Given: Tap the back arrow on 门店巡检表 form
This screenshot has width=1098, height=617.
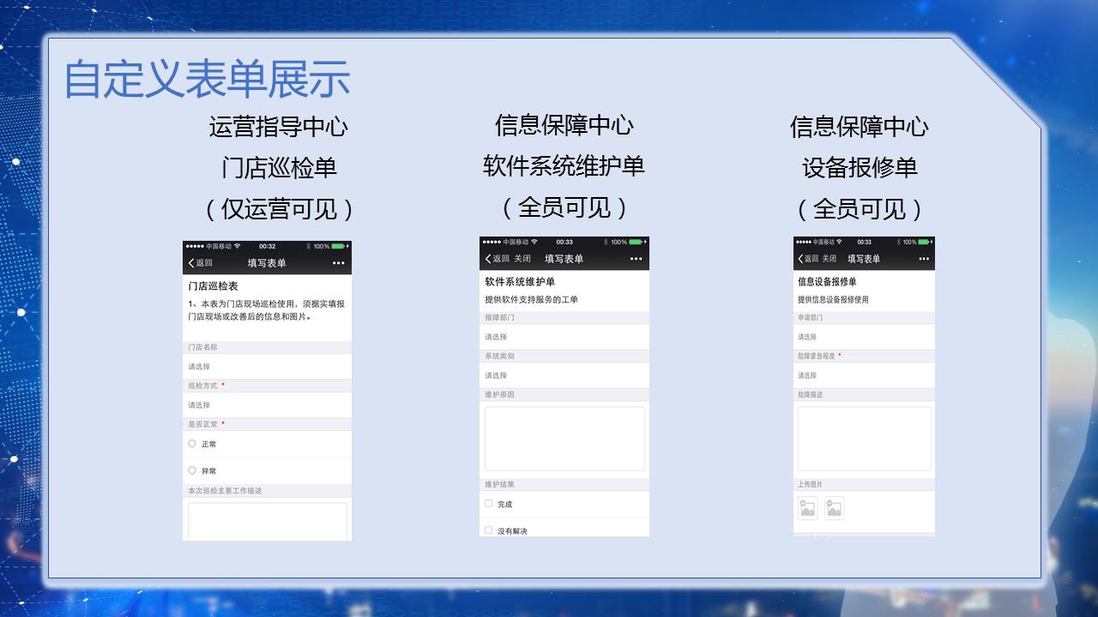Looking at the screenshot, I should tap(191, 262).
